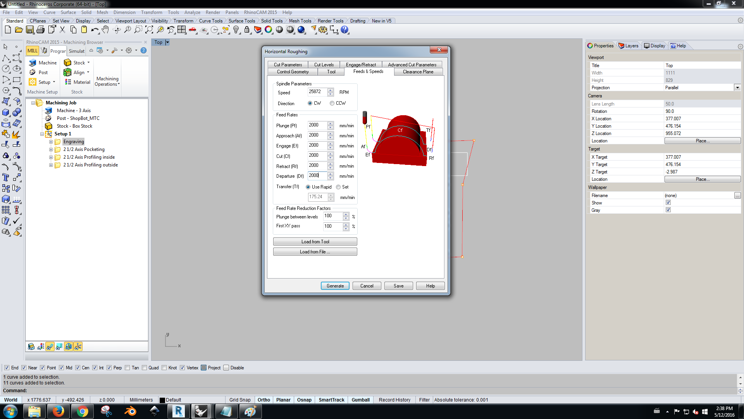
Task: Enable the Tan osnap checkbox
Action: (x=127, y=368)
